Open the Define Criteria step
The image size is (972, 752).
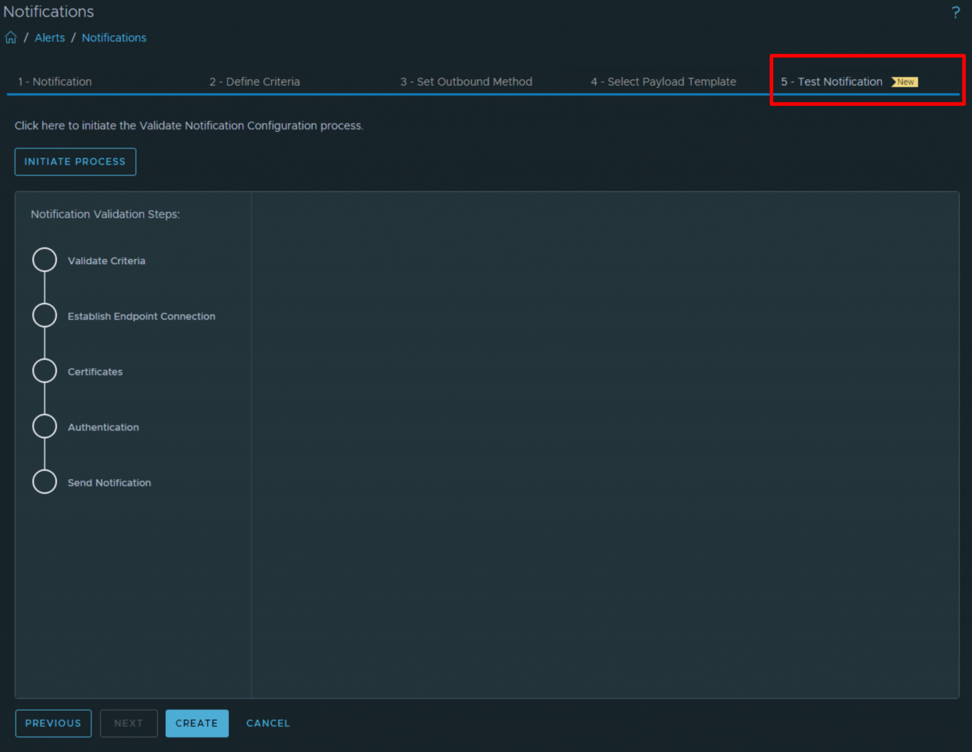click(254, 82)
